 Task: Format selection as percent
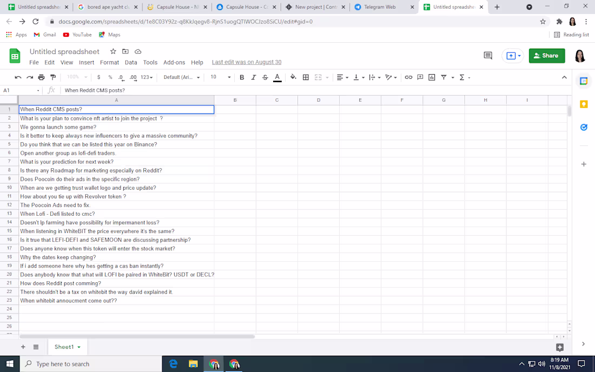point(111,77)
